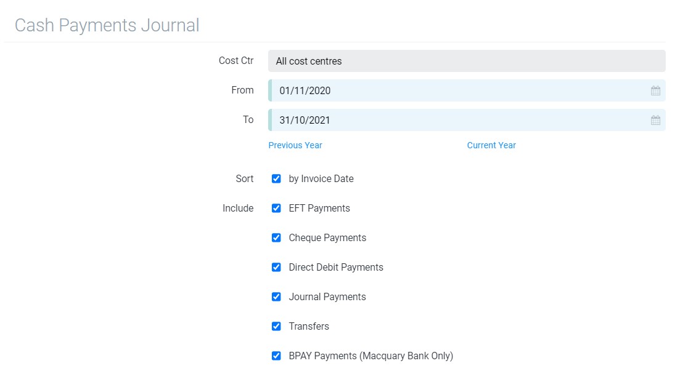Open the To date calendar picker icon
The width and height of the screenshot is (683, 382).
point(655,121)
